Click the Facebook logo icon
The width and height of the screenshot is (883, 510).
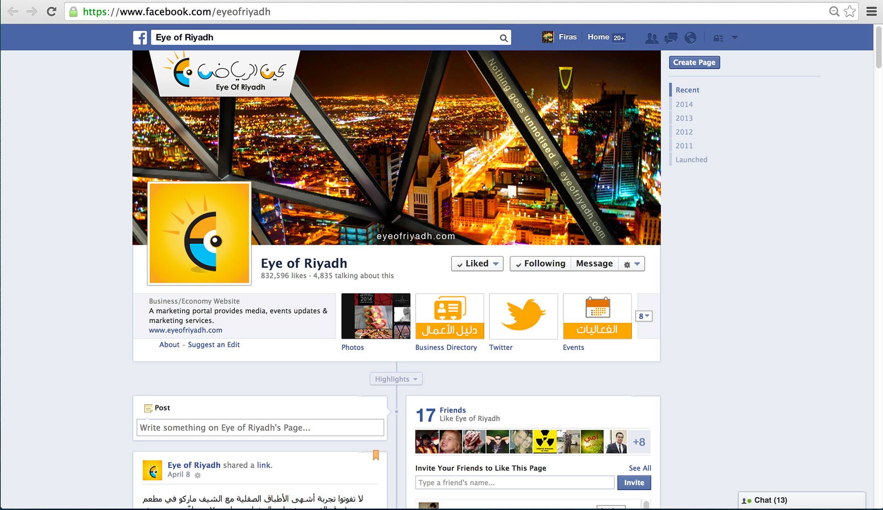click(140, 38)
